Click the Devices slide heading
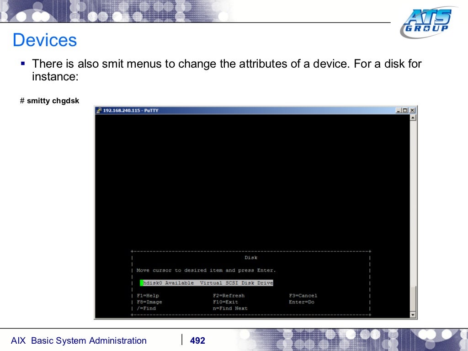The image size is (468, 351). pyautogui.click(x=45, y=40)
